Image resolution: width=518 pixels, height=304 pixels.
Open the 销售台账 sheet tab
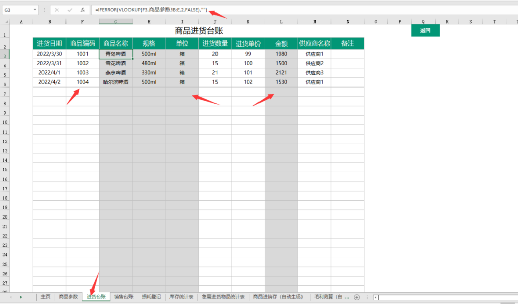click(124, 297)
